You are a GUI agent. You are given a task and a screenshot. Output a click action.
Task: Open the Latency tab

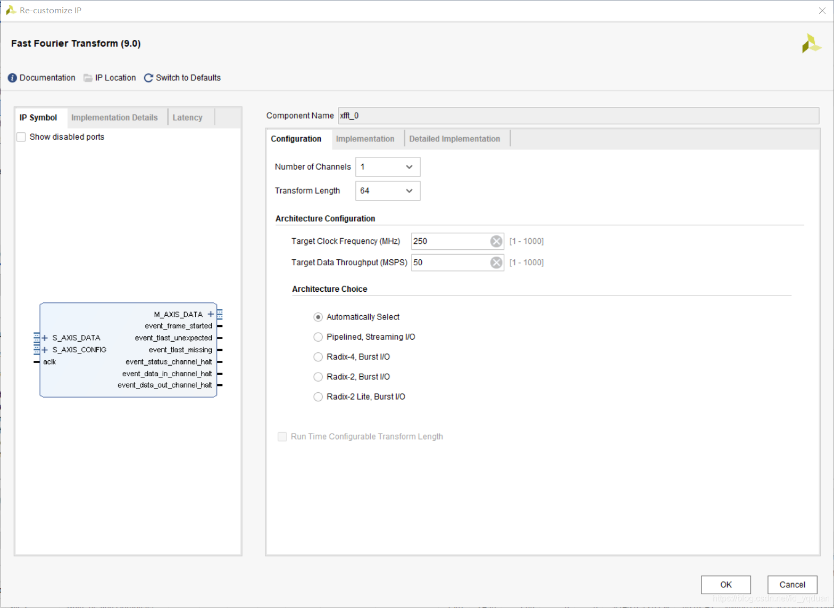[x=187, y=117]
